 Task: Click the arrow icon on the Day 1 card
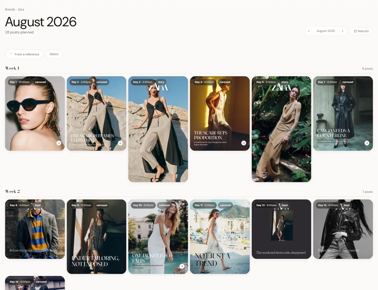[x=59, y=143]
